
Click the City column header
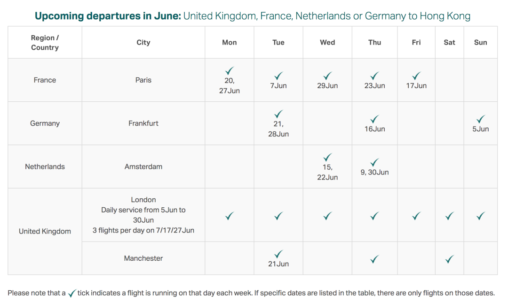click(143, 42)
